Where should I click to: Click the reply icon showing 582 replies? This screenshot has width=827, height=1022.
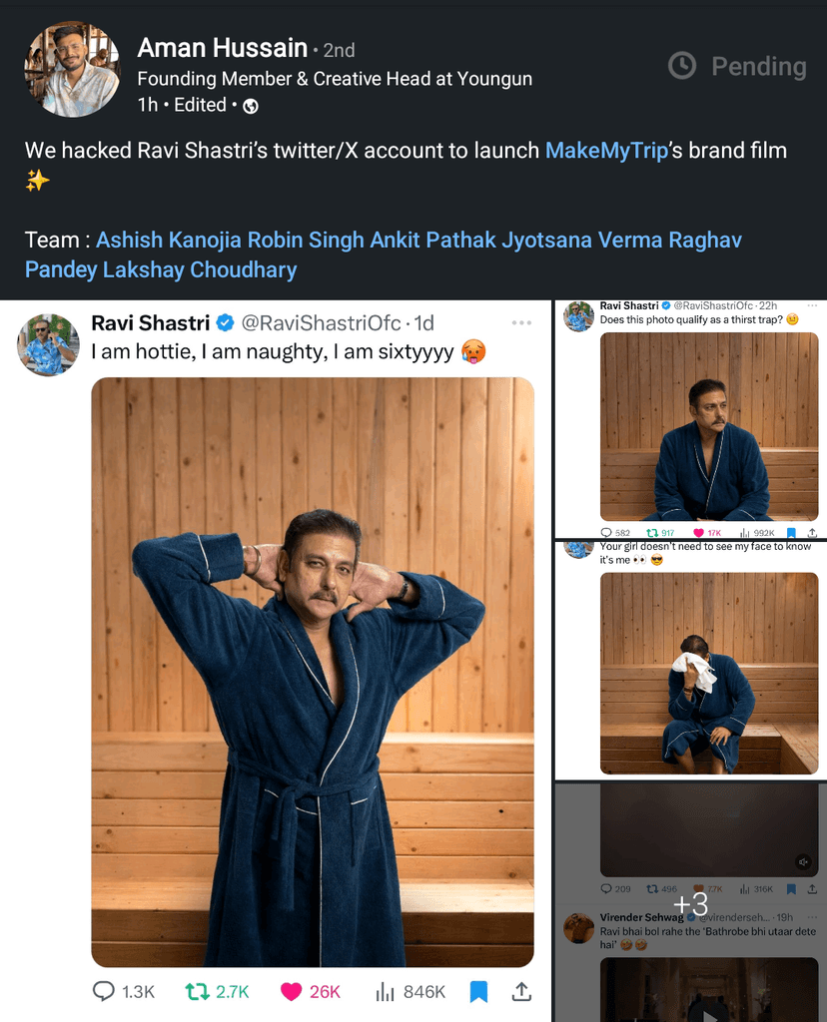(x=606, y=532)
